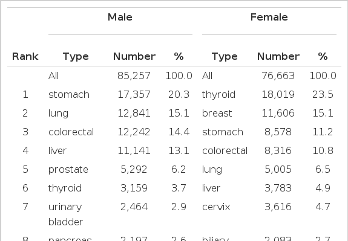This screenshot has height=241, width=348.
Task: Select rank number 6 cell
Action: [25, 188]
